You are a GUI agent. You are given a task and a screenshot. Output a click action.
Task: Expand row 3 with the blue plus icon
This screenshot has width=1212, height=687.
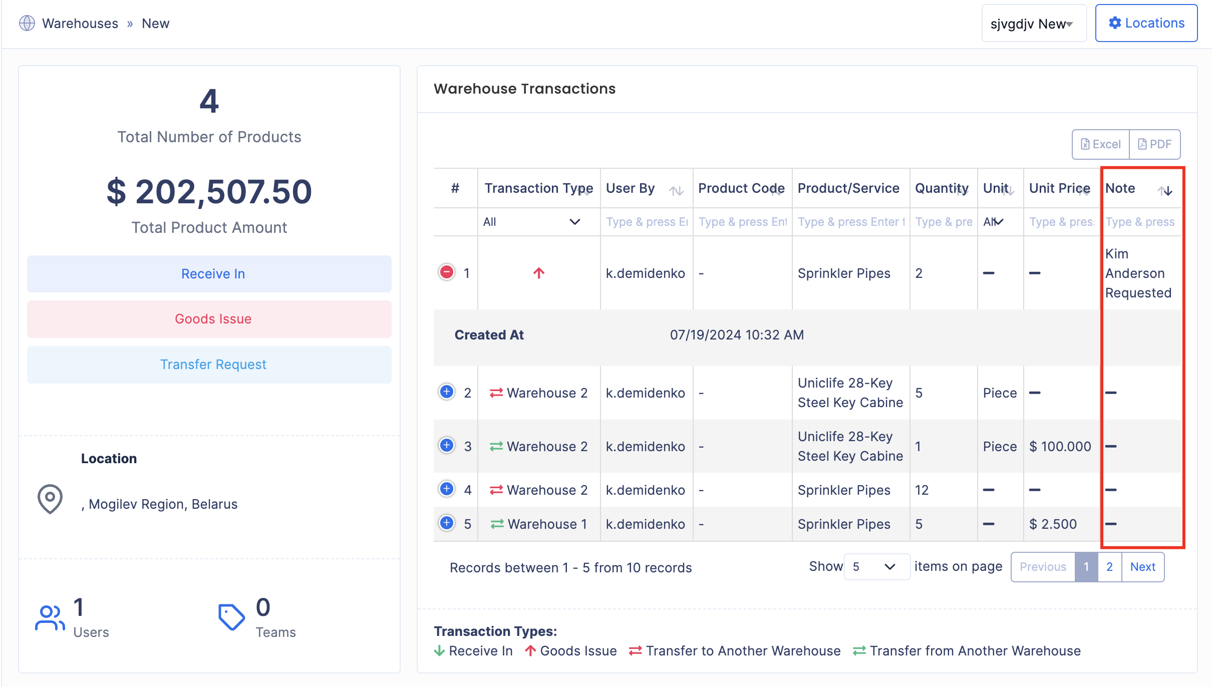pos(446,445)
